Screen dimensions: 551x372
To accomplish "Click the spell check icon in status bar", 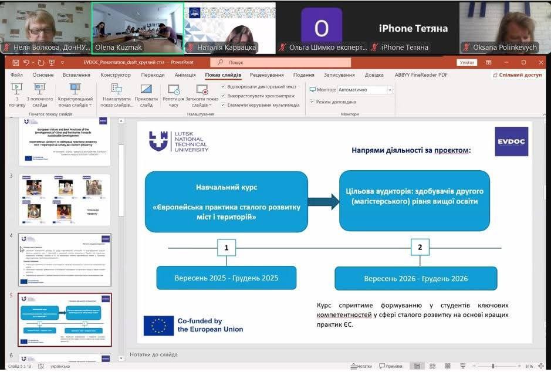I will [40, 366].
